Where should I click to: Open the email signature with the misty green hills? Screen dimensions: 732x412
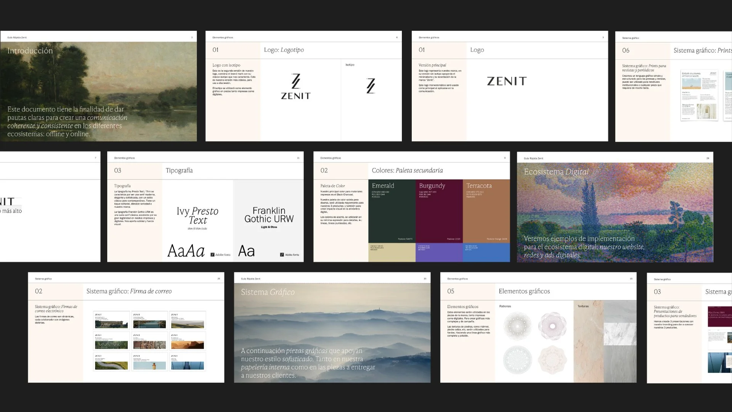point(188,320)
